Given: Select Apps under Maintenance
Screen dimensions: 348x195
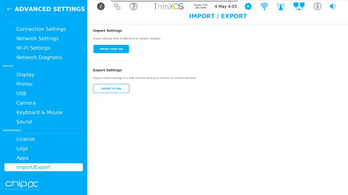Looking at the screenshot, I should (x=22, y=158).
